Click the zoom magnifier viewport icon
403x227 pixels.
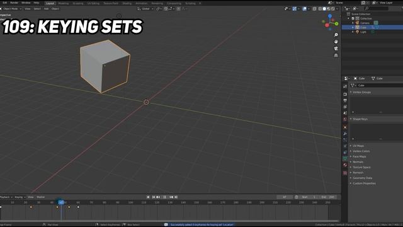click(x=336, y=35)
